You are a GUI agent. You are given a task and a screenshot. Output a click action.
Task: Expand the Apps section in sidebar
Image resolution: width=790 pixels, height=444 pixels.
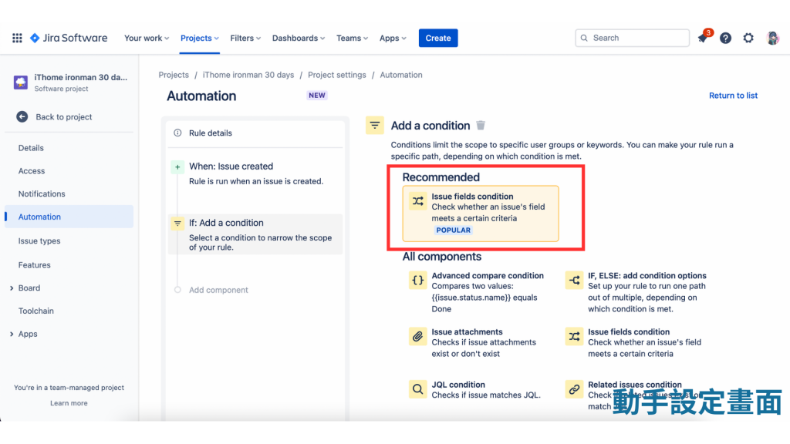tap(12, 334)
